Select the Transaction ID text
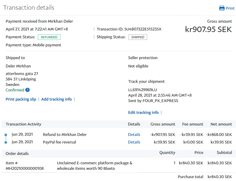The image size is (236, 181). pyautogui.click(x=143, y=29)
